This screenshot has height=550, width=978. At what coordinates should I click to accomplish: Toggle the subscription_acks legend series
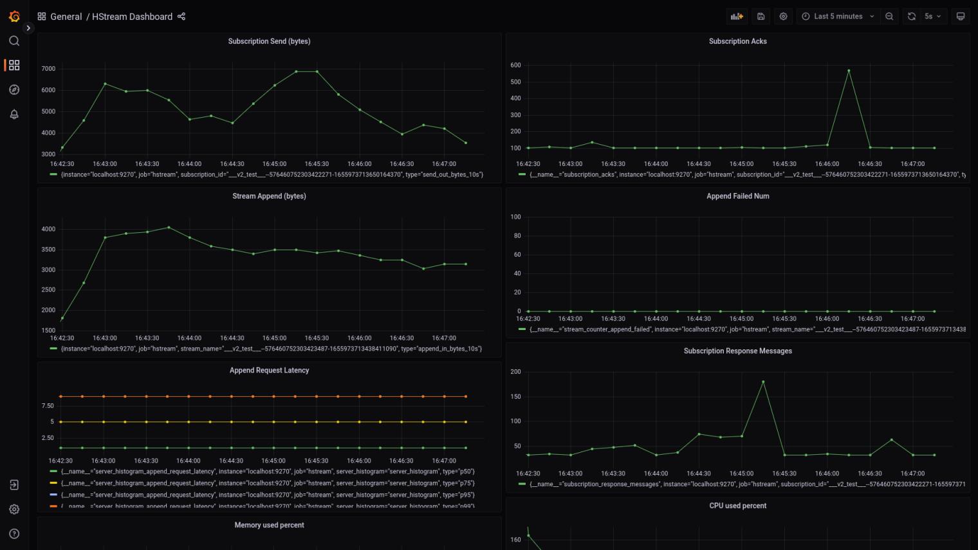pyautogui.click(x=747, y=175)
